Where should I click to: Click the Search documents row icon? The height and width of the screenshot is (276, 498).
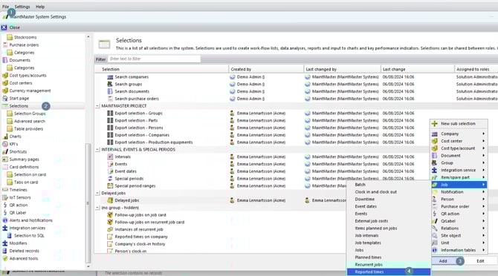tap(110, 91)
